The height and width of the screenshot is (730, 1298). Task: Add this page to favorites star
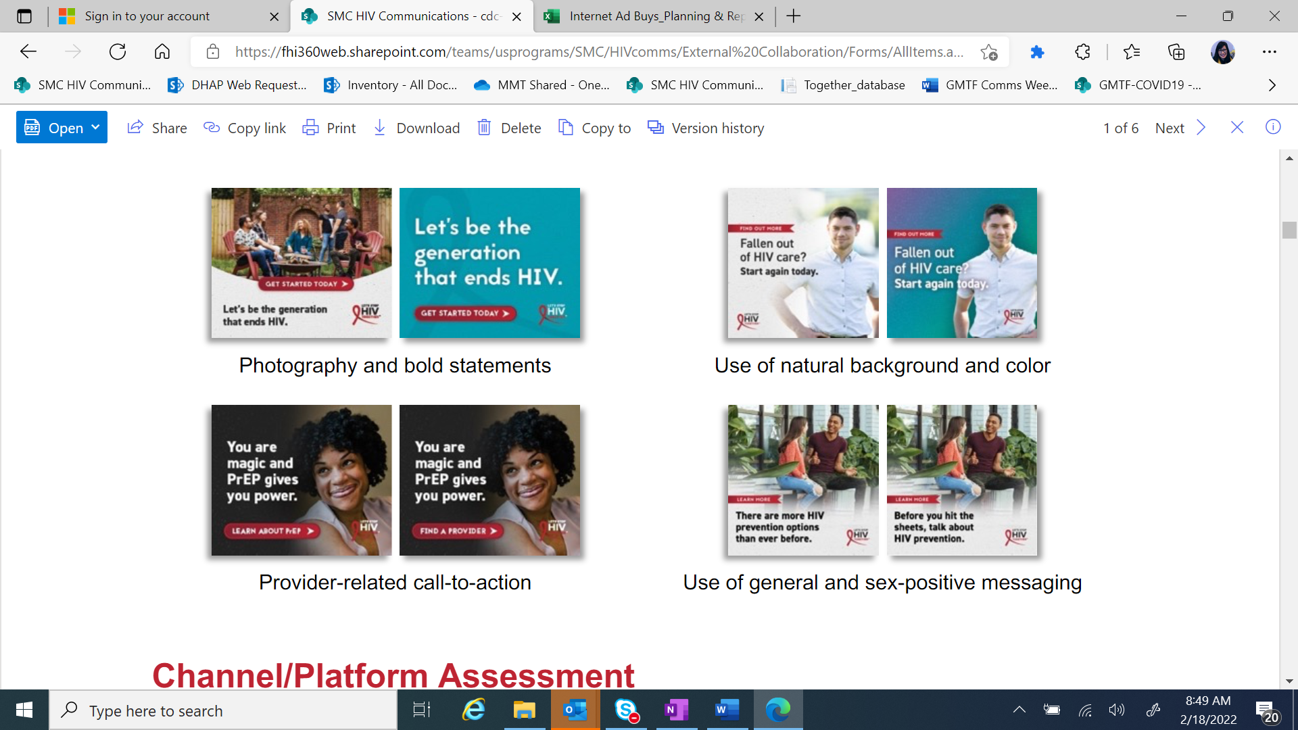pos(989,52)
